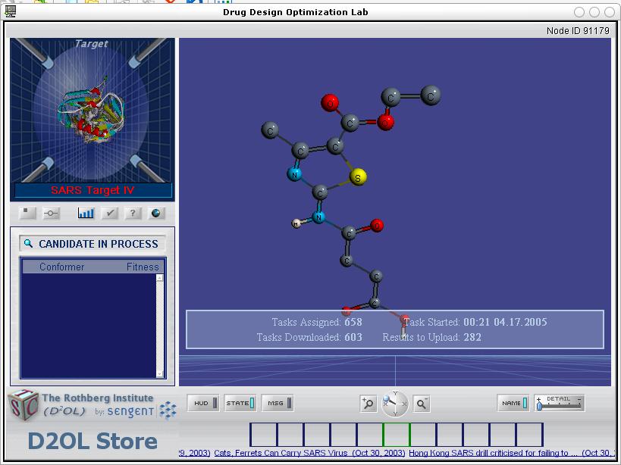Click the window icon in title bar
621x465 pixels.
point(11,11)
